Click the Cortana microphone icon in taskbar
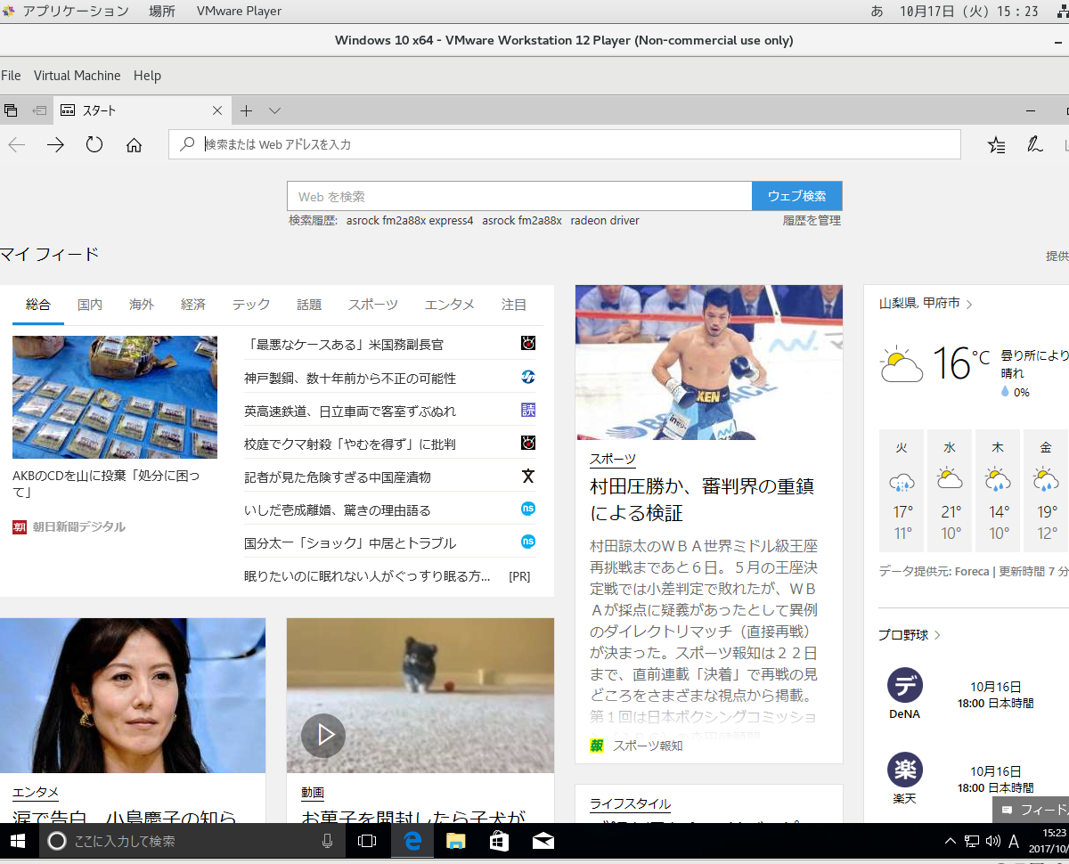 pyautogui.click(x=328, y=841)
